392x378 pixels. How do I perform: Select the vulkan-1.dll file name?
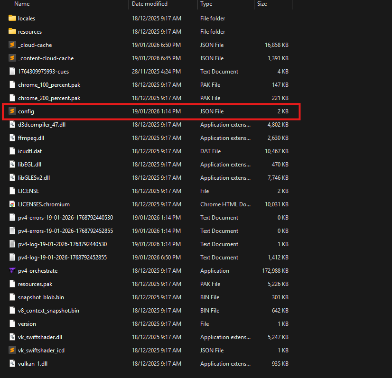click(x=33, y=363)
